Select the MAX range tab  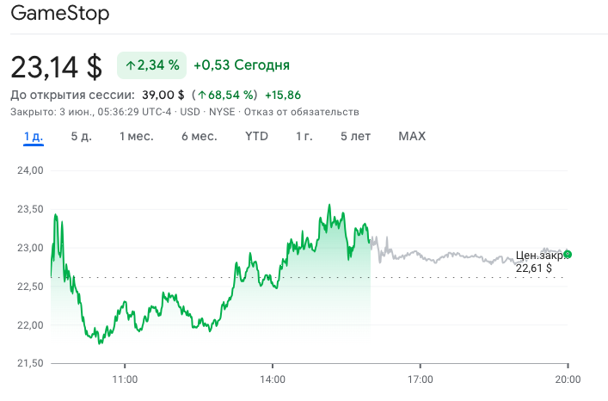tap(412, 136)
